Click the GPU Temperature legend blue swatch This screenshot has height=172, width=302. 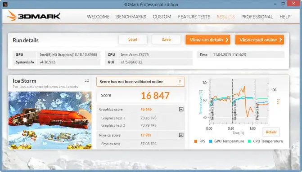tap(211, 141)
